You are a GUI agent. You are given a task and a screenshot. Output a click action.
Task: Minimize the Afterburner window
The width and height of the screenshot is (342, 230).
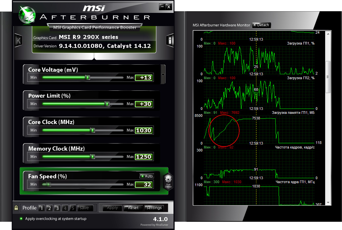(162, 7)
